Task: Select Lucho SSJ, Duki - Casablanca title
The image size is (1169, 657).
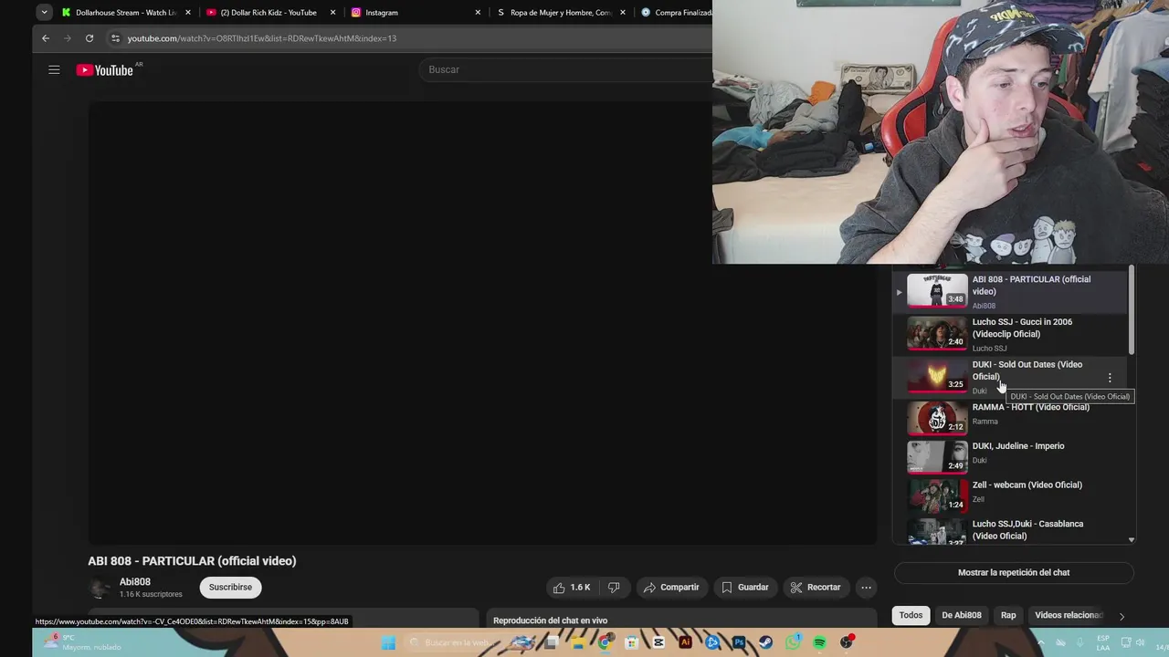Action: coord(1027,529)
